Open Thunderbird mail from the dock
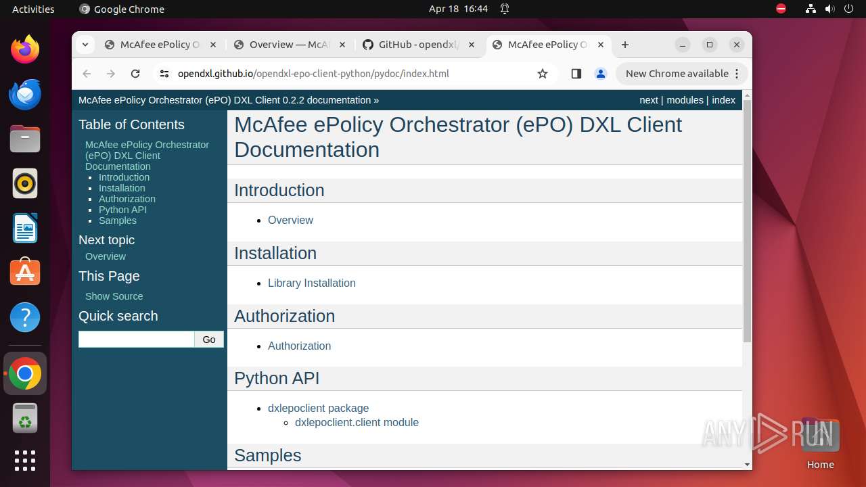The width and height of the screenshot is (866, 487). 25,94
